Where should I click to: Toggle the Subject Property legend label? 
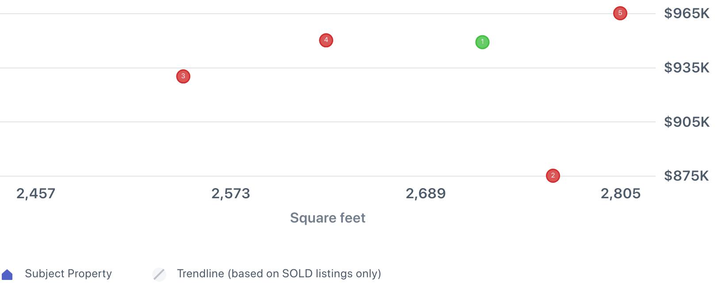[68, 274]
